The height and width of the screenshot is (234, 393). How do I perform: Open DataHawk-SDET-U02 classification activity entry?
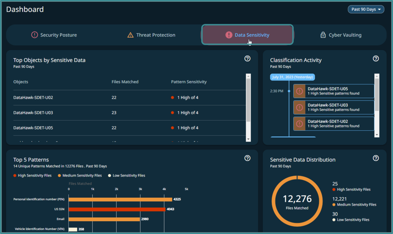(334, 124)
